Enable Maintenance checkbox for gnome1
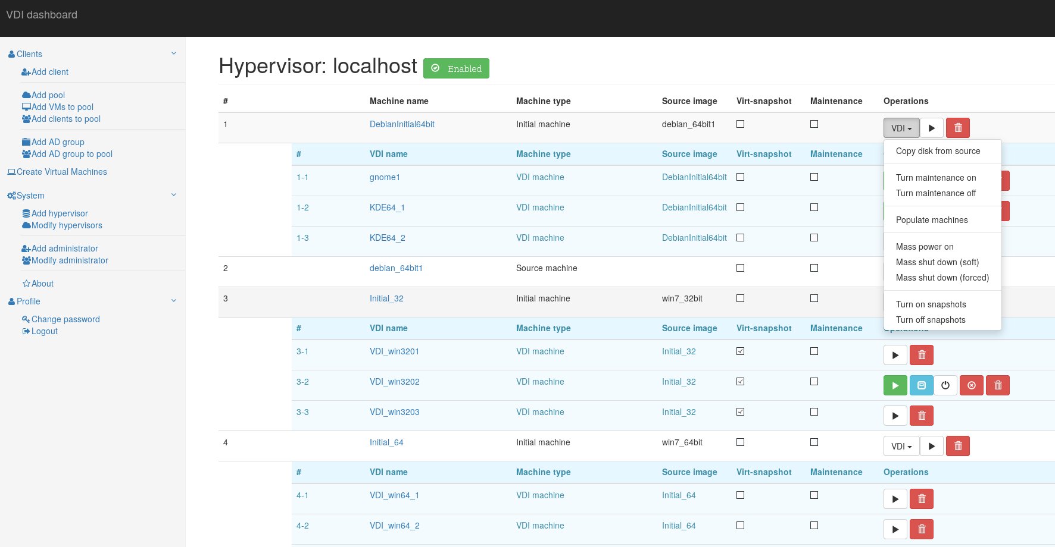 coord(814,177)
